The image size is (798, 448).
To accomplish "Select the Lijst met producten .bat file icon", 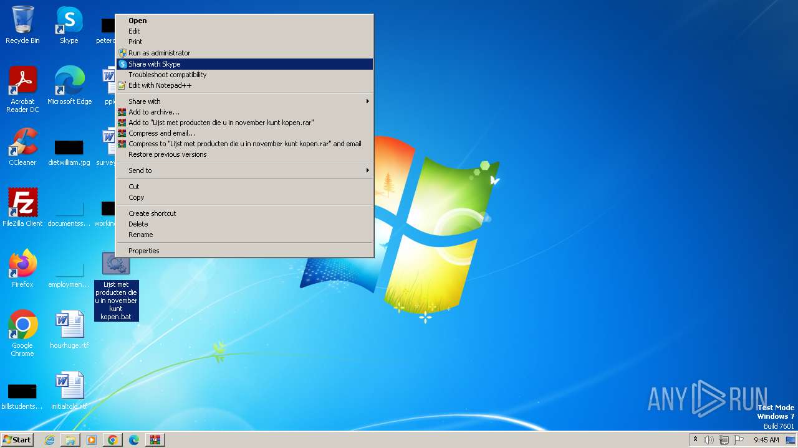I will (x=116, y=286).
